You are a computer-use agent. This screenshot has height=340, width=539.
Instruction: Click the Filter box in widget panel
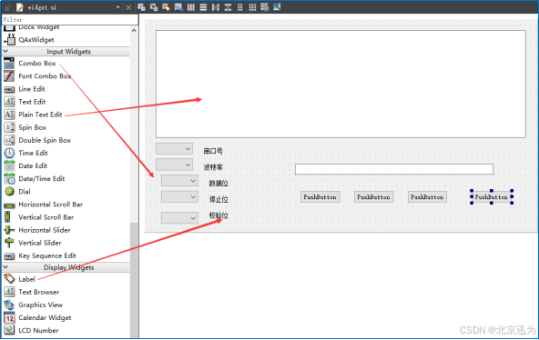coord(70,20)
